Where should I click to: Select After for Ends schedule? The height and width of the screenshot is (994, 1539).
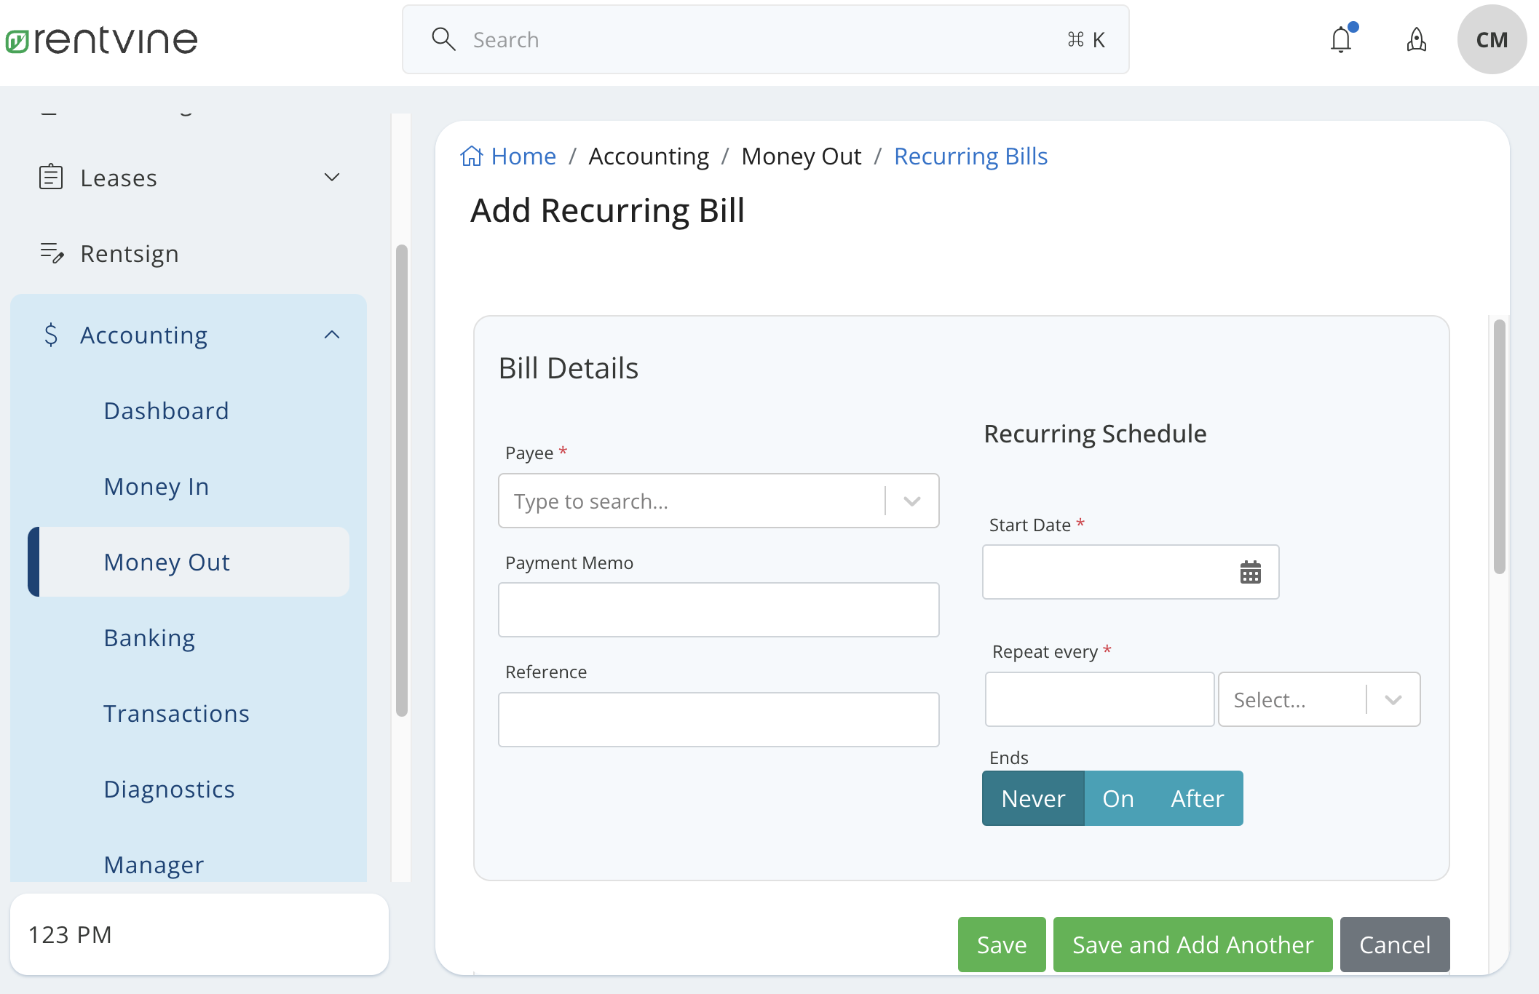pos(1196,798)
